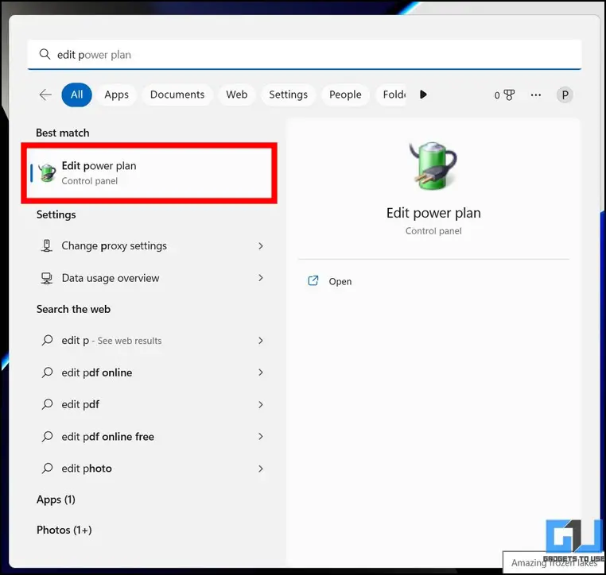The width and height of the screenshot is (606, 575).
Task: Click 'Edit power plan' title in preview
Action: point(433,213)
